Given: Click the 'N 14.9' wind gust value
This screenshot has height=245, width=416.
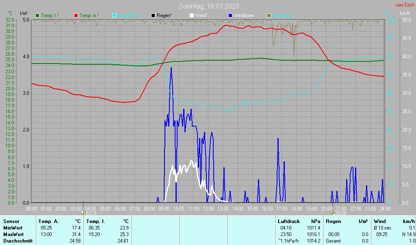Looking at the screenshot, I should pyautogui.click(x=408, y=235).
